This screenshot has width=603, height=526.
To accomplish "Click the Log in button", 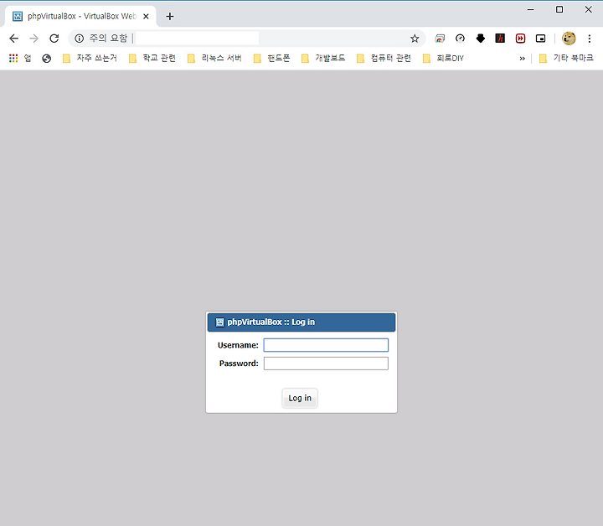I will (x=300, y=398).
